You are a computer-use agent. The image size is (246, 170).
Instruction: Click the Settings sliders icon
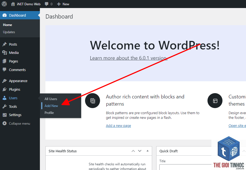(4, 115)
